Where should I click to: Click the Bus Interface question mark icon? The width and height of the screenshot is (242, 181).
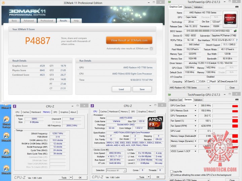pyautogui.click(x=237, y=40)
